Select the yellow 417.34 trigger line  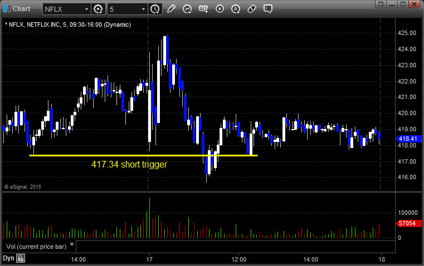tap(143, 156)
